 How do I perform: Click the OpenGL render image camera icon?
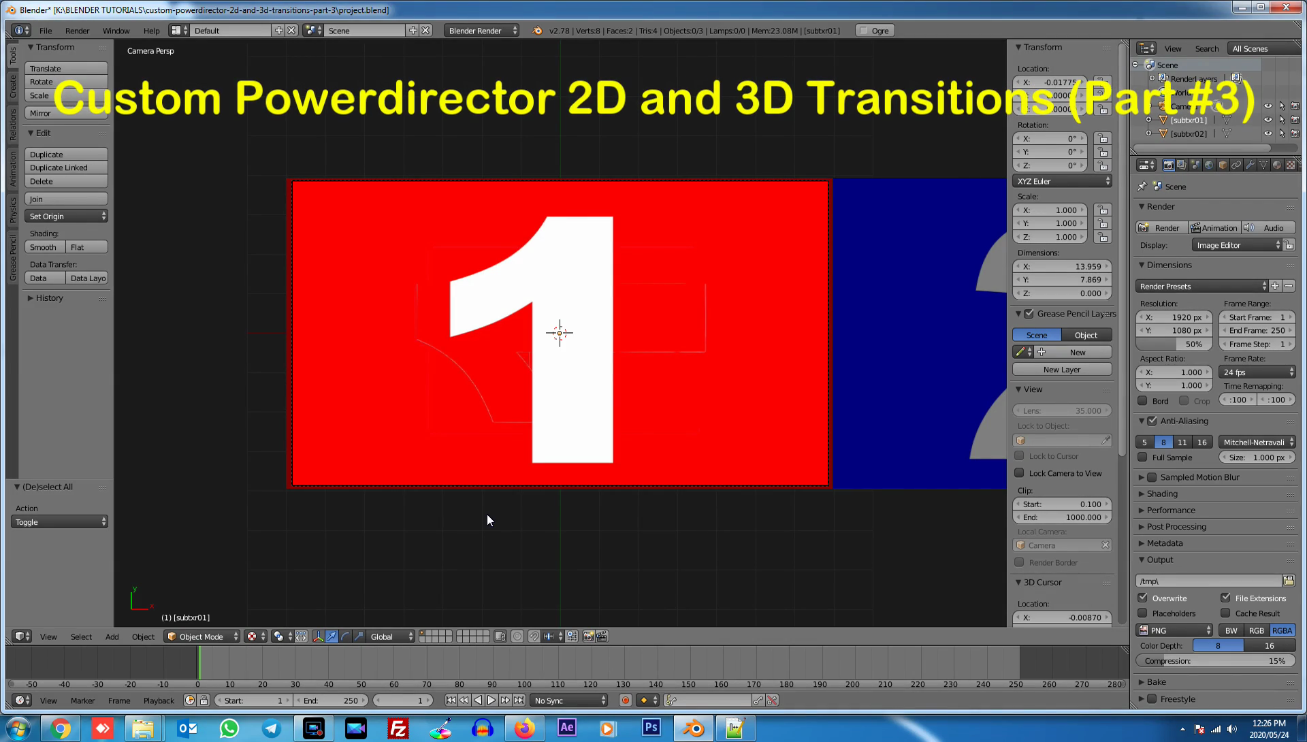tap(588, 636)
